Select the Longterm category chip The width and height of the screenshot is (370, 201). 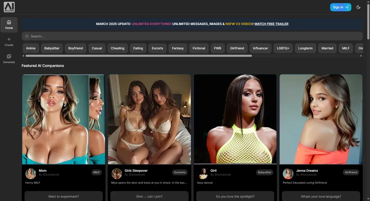pos(305,48)
